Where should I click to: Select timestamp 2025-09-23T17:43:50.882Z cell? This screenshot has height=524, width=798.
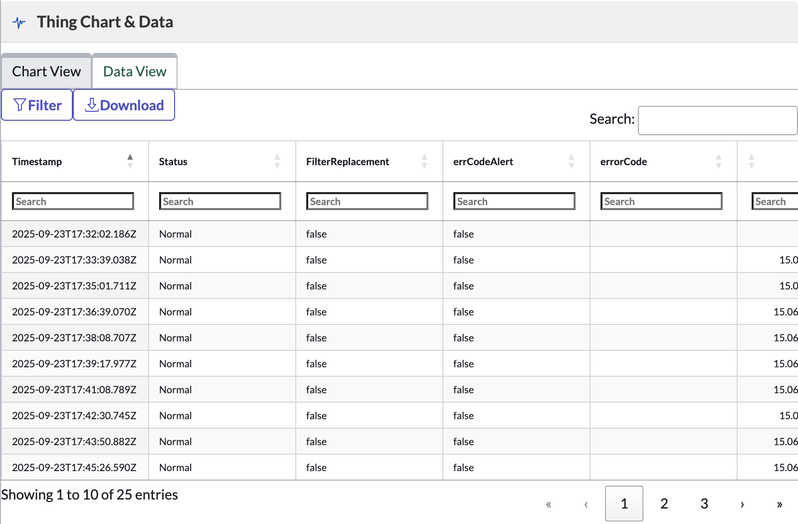click(74, 442)
